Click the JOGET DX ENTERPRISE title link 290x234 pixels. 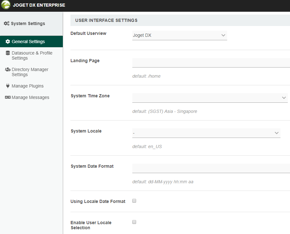pyautogui.click(x=39, y=5)
